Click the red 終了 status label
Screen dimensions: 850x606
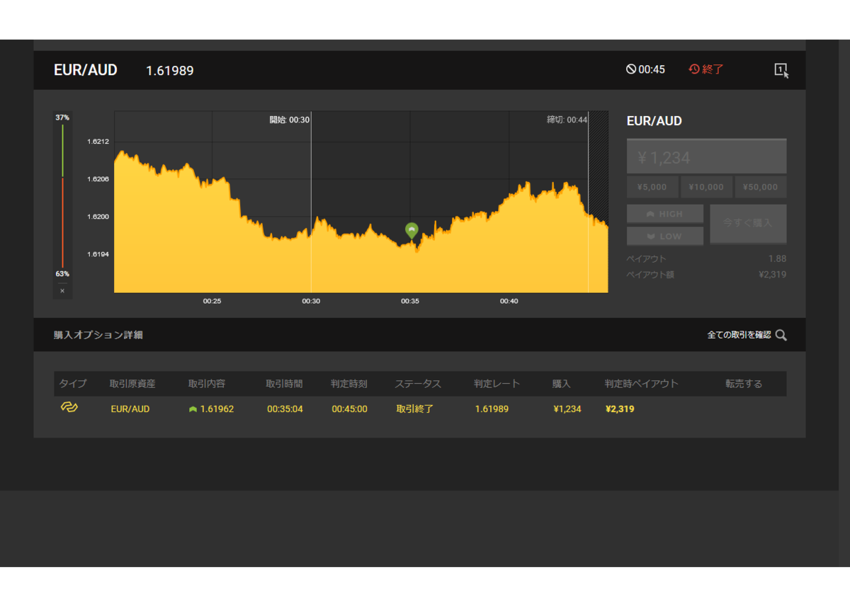pos(713,69)
